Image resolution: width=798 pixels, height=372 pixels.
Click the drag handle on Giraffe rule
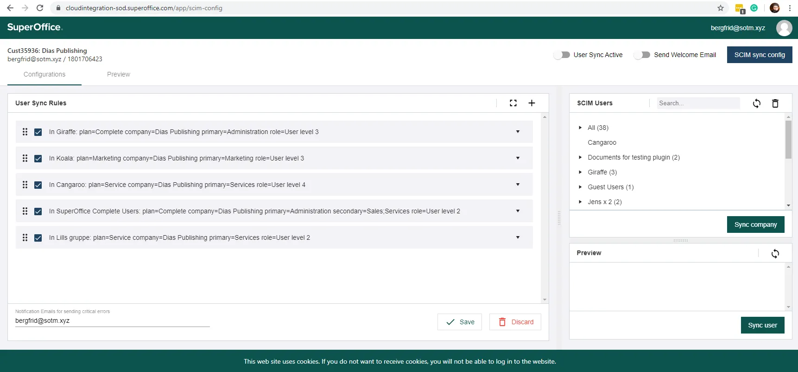coord(25,132)
